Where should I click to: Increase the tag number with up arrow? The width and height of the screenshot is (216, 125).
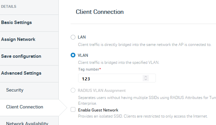(x=146, y=77)
